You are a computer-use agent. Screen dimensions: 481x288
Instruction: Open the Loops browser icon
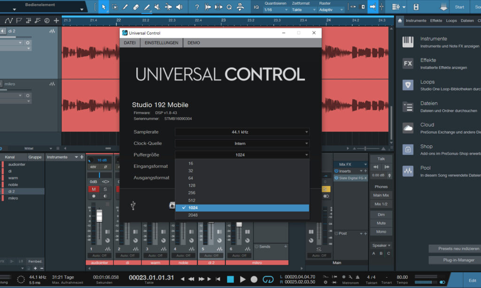coord(408,85)
